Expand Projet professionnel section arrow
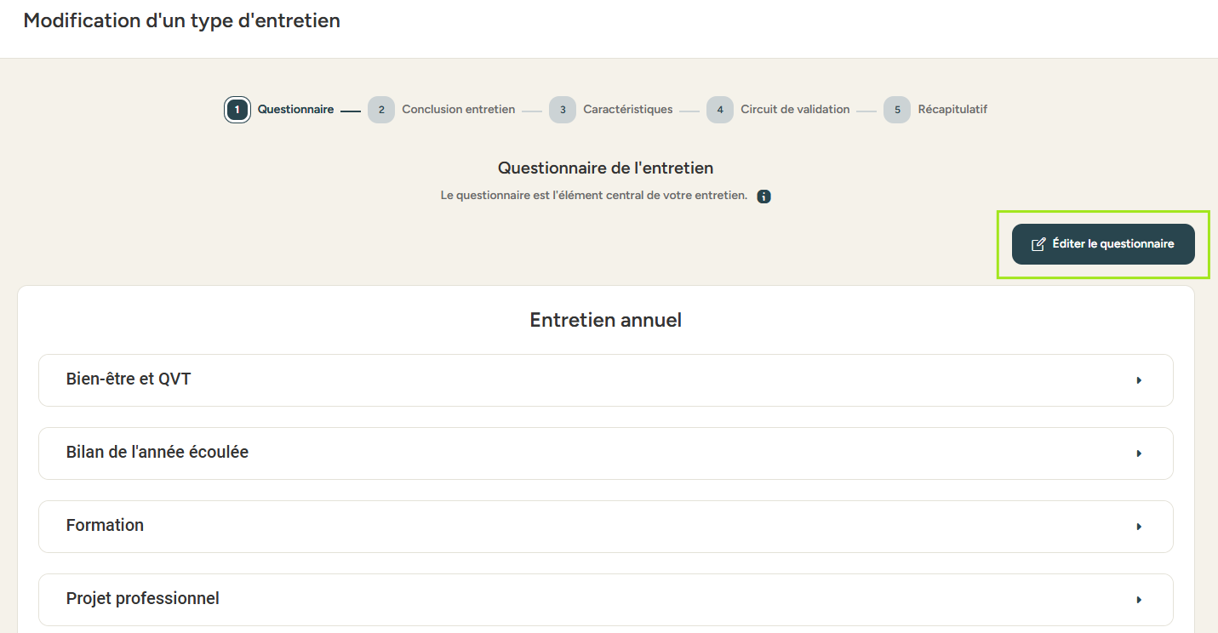1218x633 pixels. (1139, 600)
